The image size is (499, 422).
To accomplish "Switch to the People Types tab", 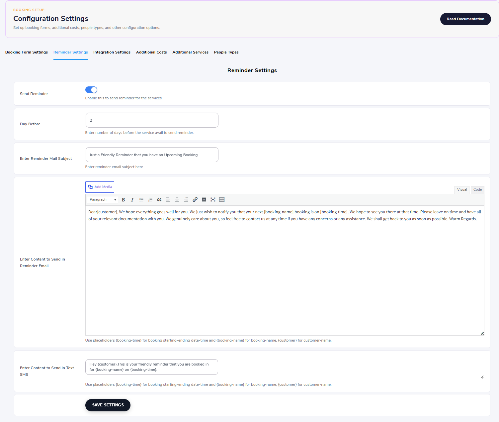I will [226, 52].
